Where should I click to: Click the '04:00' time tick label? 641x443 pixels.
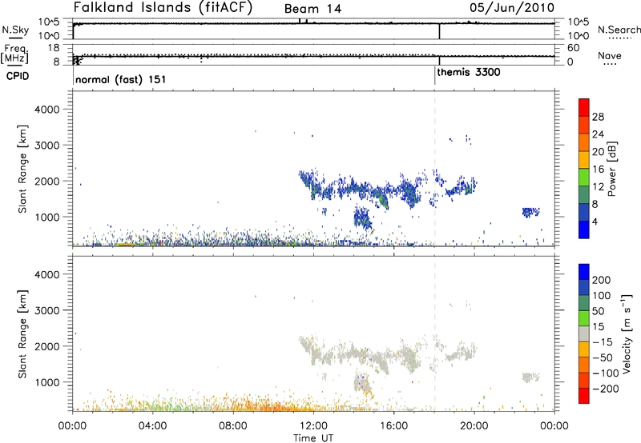152,426
